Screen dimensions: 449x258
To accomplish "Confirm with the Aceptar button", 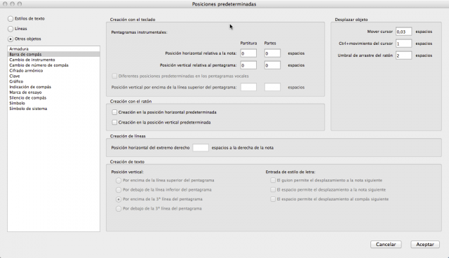I will (425, 244).
